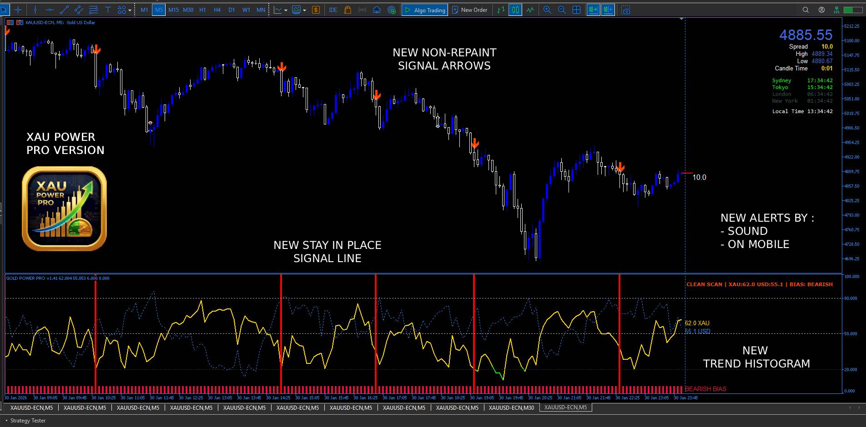
Task: Select the trendline drawing tool
Action: pyautogui.click(x=64, y=10)
